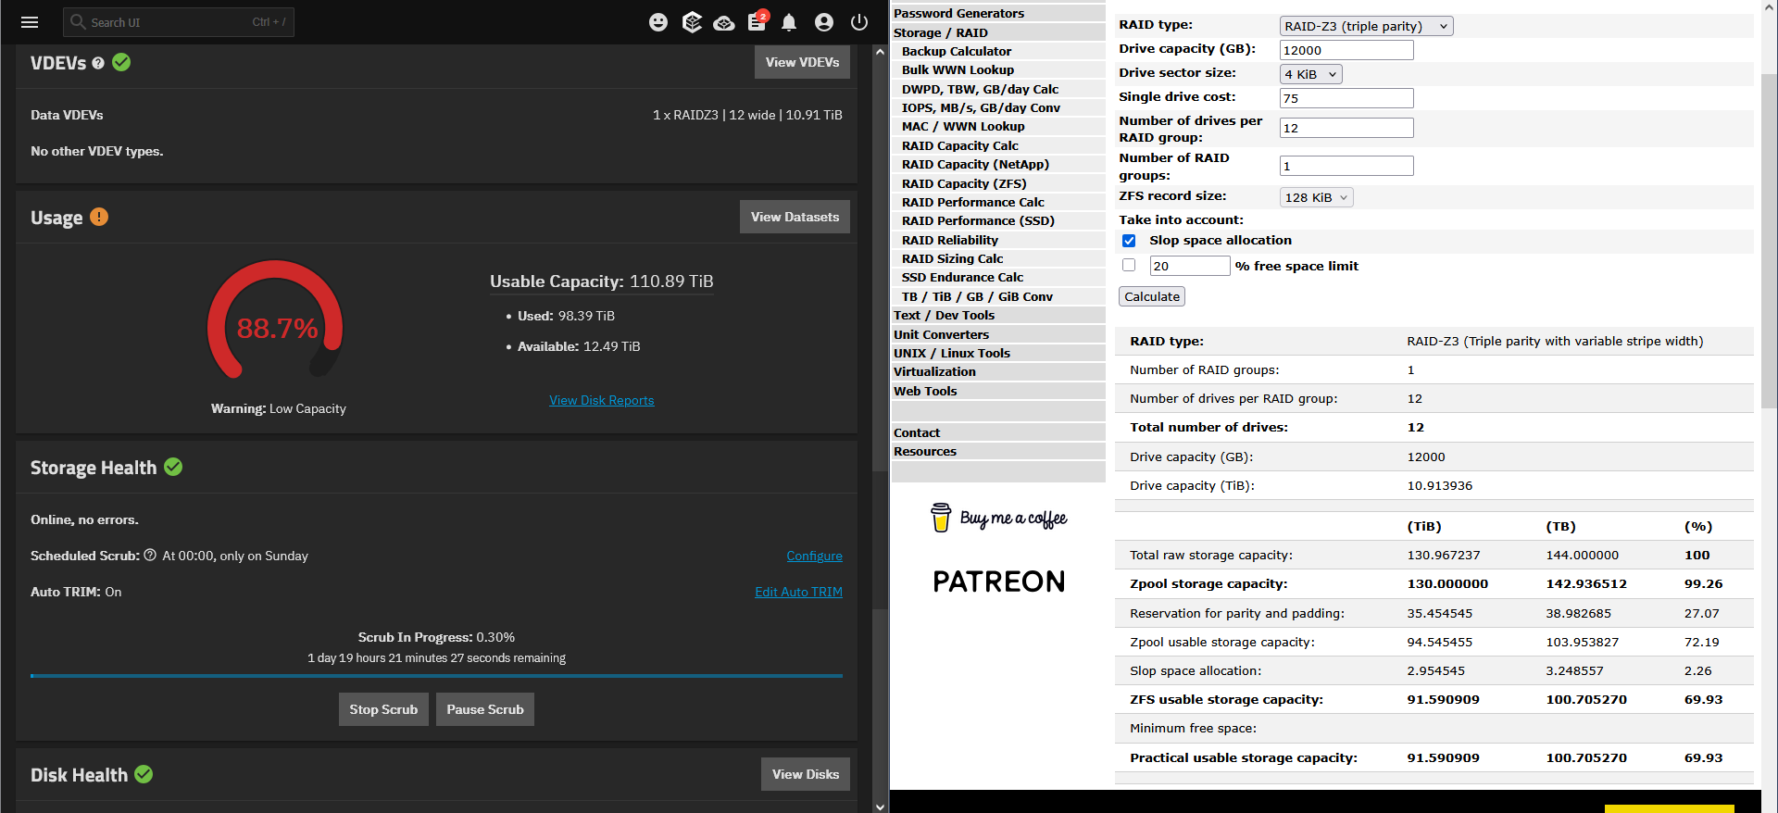Image resolution: width=1778 pixels, height=813 pixels.
Task: Click the Scheduled Scrub help icon
Action: point(150,555)
